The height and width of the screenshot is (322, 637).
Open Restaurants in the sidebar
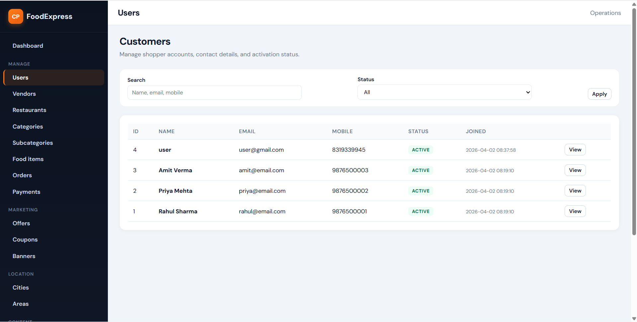(29, 110)
